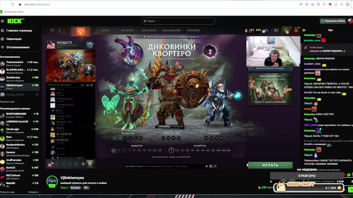353x198 pixels.
Task: Click the Dota settings gear icon
Action: [x=52, y=30]
